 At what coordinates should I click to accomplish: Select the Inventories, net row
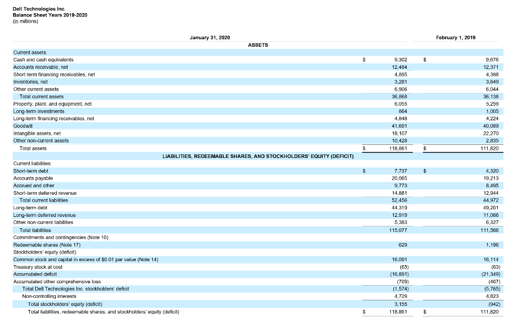click(x=31, y=82)
